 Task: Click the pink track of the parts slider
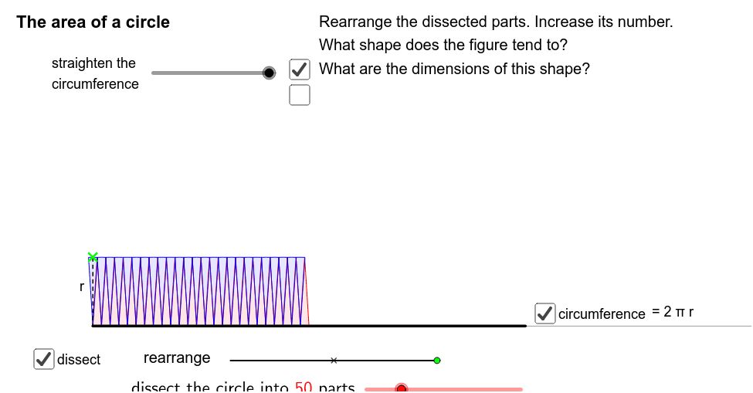coord(463,389)
